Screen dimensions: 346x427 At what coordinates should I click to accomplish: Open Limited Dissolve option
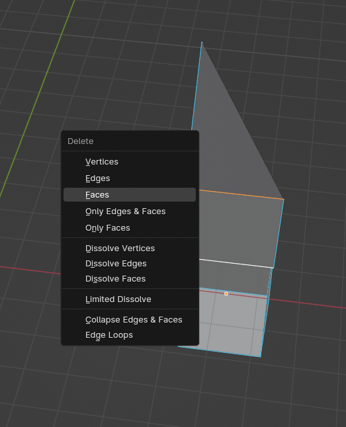click(130, 299)
